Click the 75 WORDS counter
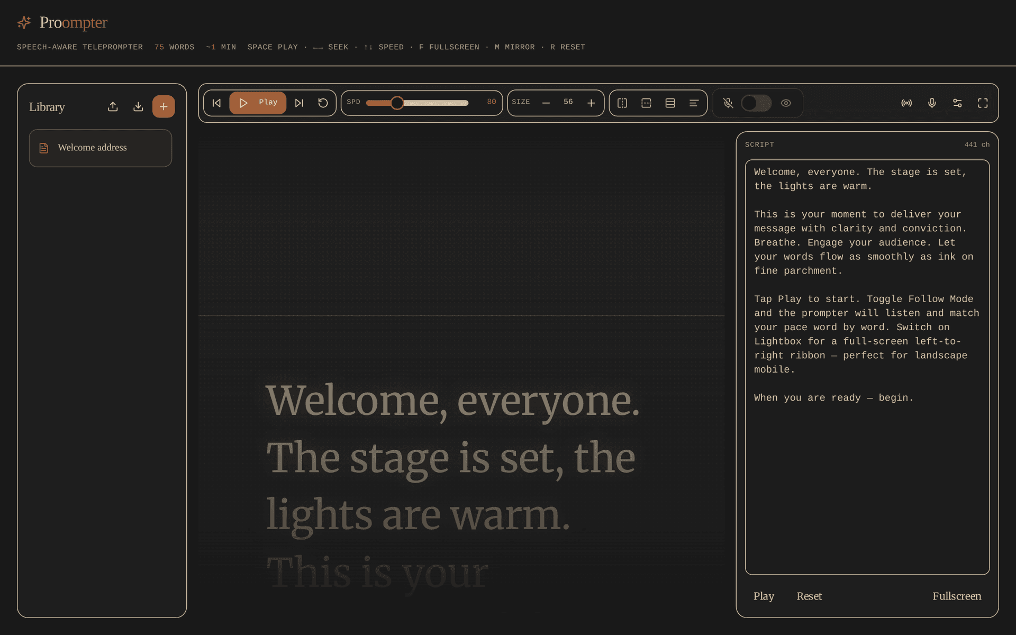This screenshot has height=635, width=1016. (174, 47)
